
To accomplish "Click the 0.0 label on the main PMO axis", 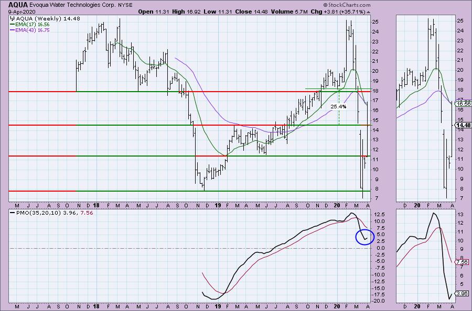I will click(x=380, y=248).
